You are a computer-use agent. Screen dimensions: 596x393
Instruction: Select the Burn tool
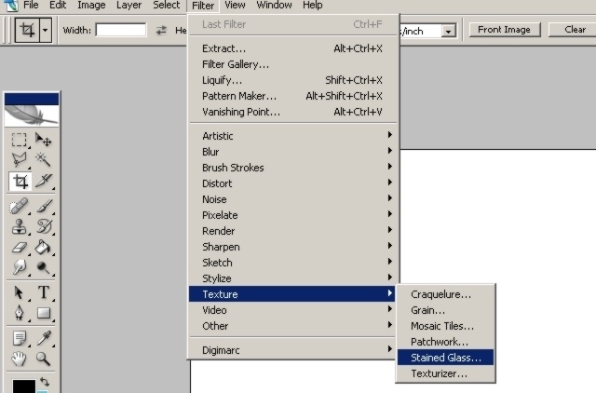tap(44, 267)
